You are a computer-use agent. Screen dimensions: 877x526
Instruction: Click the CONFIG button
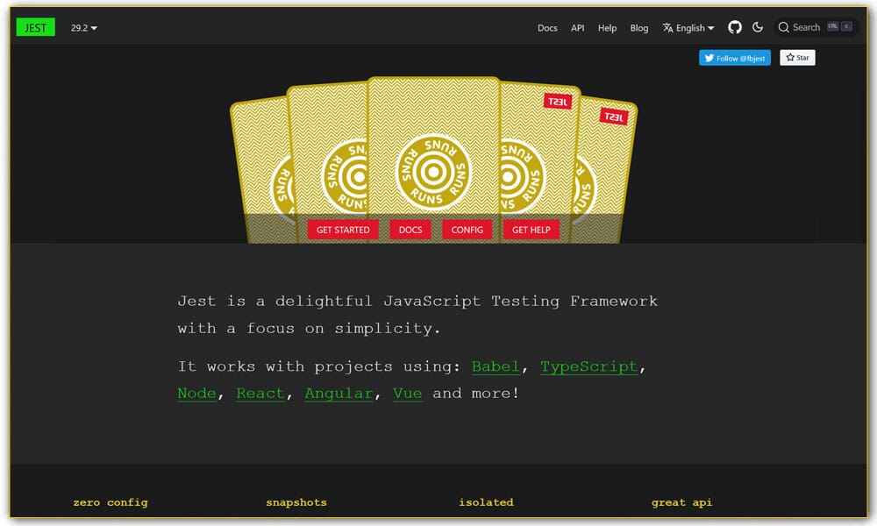click(467, 229)
